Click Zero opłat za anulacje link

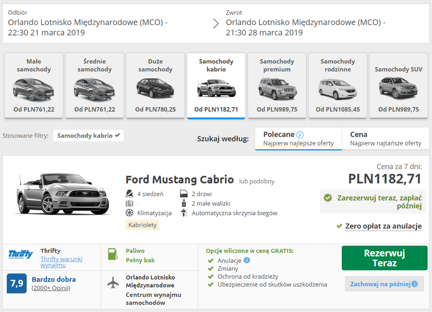(x=384, y=226)
